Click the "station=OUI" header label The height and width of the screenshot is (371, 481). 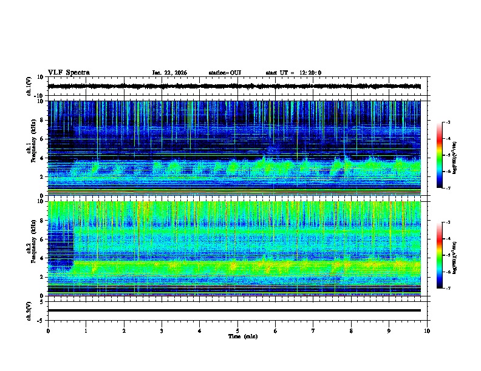pos(225,73)
